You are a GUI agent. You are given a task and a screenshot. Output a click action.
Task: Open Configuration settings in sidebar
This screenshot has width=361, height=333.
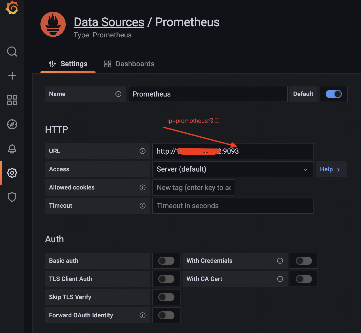click(x=12, y=173)
